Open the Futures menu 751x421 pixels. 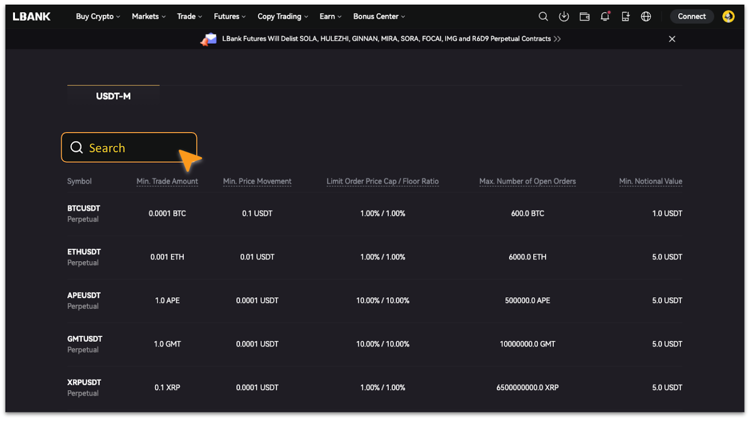(230, 16)
